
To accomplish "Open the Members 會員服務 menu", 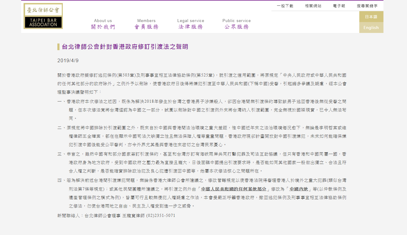I will tap(146, 24).
